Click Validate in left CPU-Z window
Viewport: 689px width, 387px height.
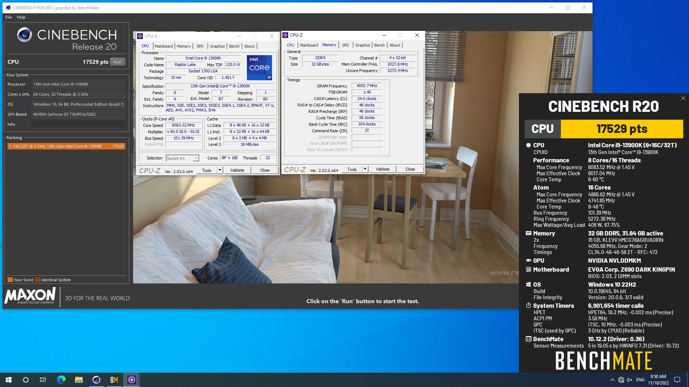click(237, 171)
